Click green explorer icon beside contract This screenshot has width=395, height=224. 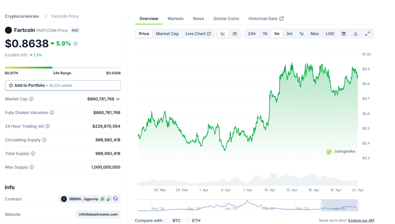[109, 199]
